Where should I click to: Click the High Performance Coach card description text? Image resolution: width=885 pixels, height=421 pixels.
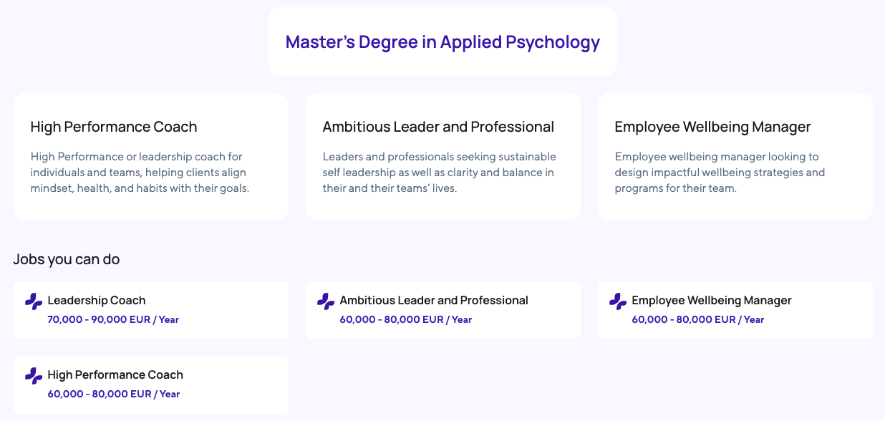[x=140, y=173]
